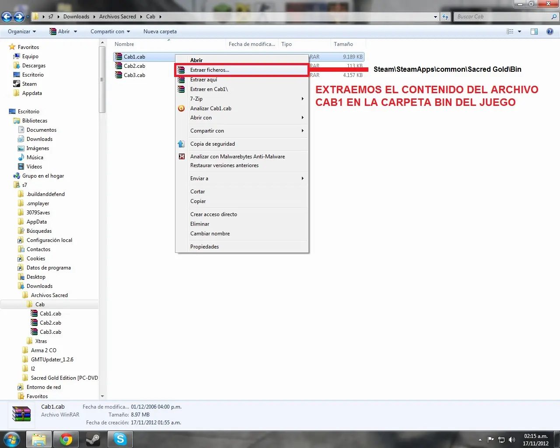This screenshot has width=560, height=448.
Task: Click the backup icon beside Copia de seguridad
Action: coord(181,144)
